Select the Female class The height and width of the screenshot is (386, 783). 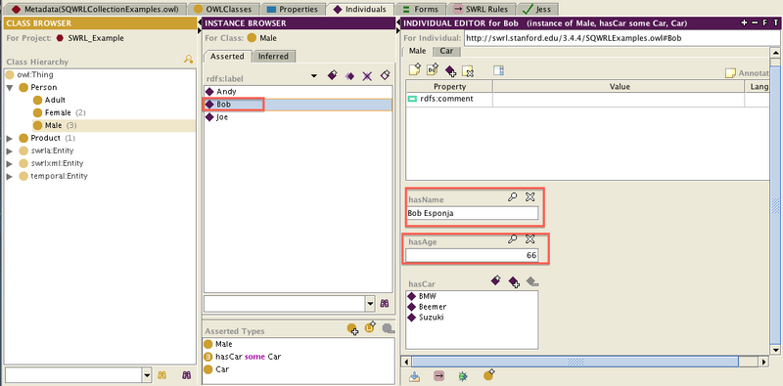click(59, 112)
